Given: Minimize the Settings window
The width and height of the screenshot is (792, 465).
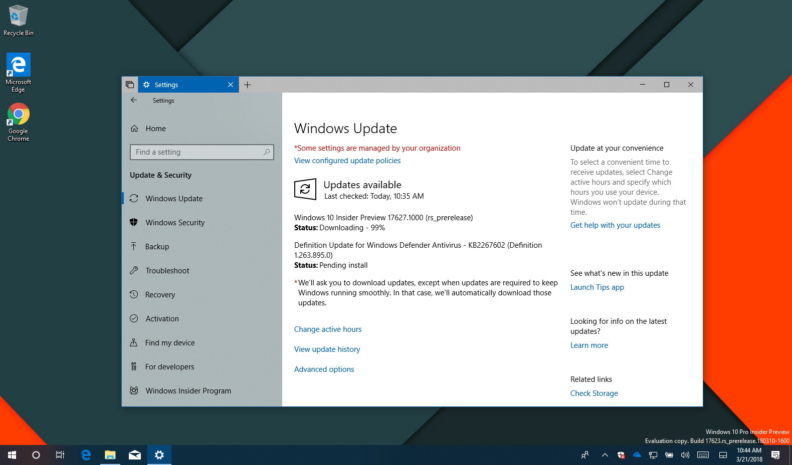Looking at the screenshot, I should 643,85.
